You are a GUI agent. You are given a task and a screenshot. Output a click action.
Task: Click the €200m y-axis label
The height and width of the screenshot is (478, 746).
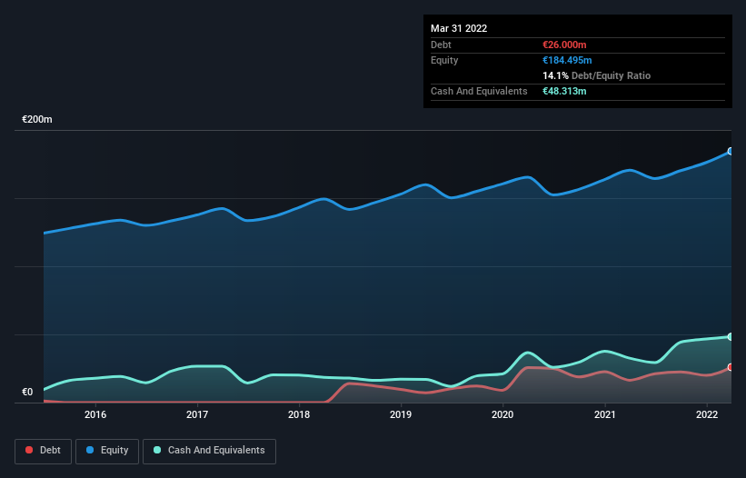[x=37, y=119]
